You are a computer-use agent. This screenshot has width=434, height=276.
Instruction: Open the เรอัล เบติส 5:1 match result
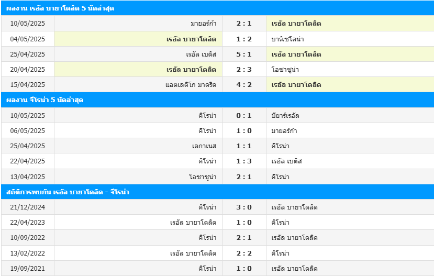pos(244,54)
